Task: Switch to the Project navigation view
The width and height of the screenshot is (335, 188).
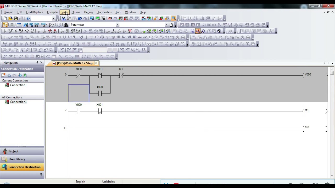Action: (x=22, y=151)
